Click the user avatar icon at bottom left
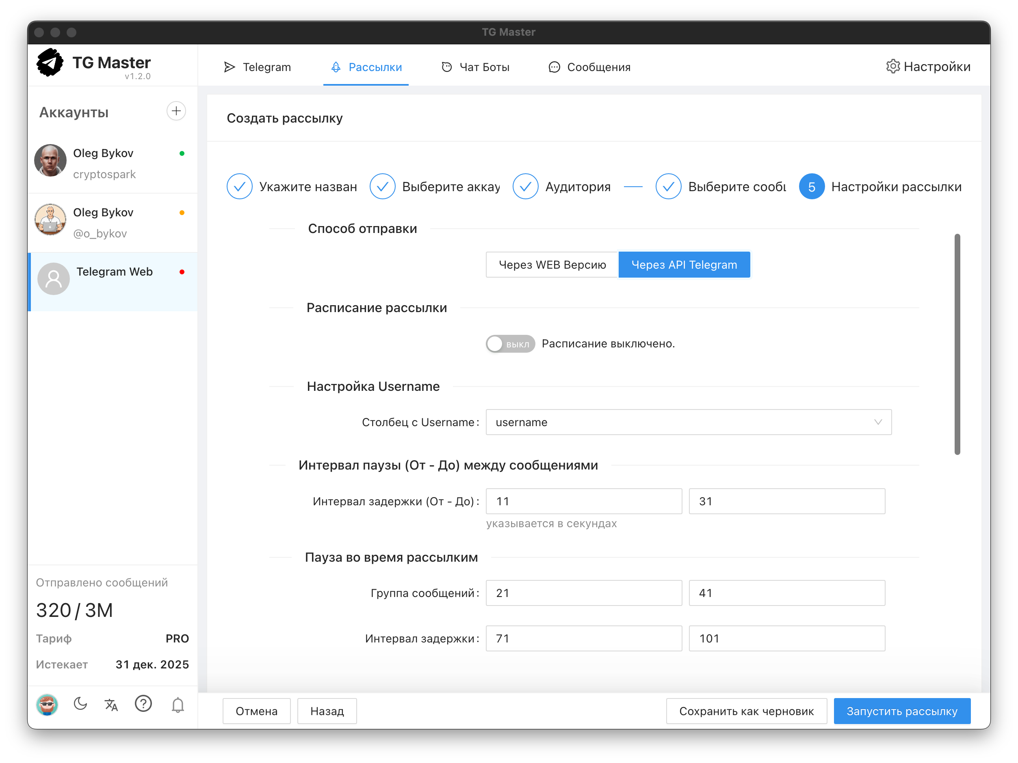Image resolution: width=1018 pixels, height=763 pixels. point(47,704)
